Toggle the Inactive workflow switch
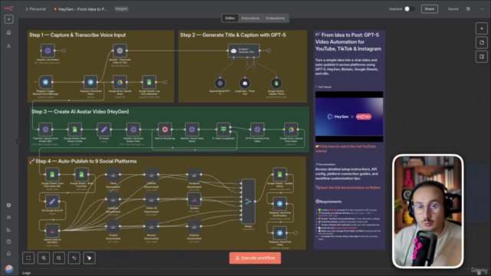The image size is (491, 276). coord(409,9)
